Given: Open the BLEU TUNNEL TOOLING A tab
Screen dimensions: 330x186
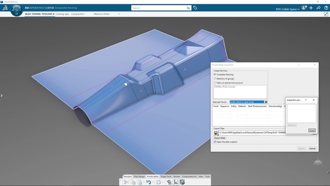Looking at the screenshot, I should click(40, 14).
